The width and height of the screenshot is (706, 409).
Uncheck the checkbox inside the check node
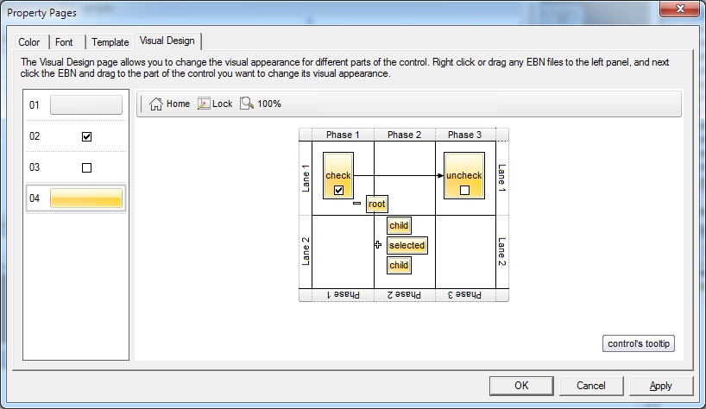click(338, 190)
